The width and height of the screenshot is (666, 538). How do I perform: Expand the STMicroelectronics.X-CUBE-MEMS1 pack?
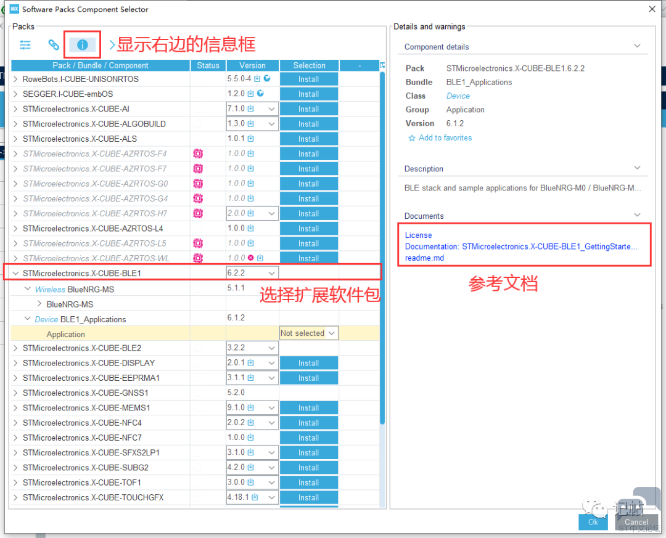tap(15, 407)
